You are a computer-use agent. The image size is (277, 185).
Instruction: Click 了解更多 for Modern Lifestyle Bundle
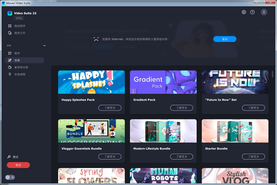181,157
